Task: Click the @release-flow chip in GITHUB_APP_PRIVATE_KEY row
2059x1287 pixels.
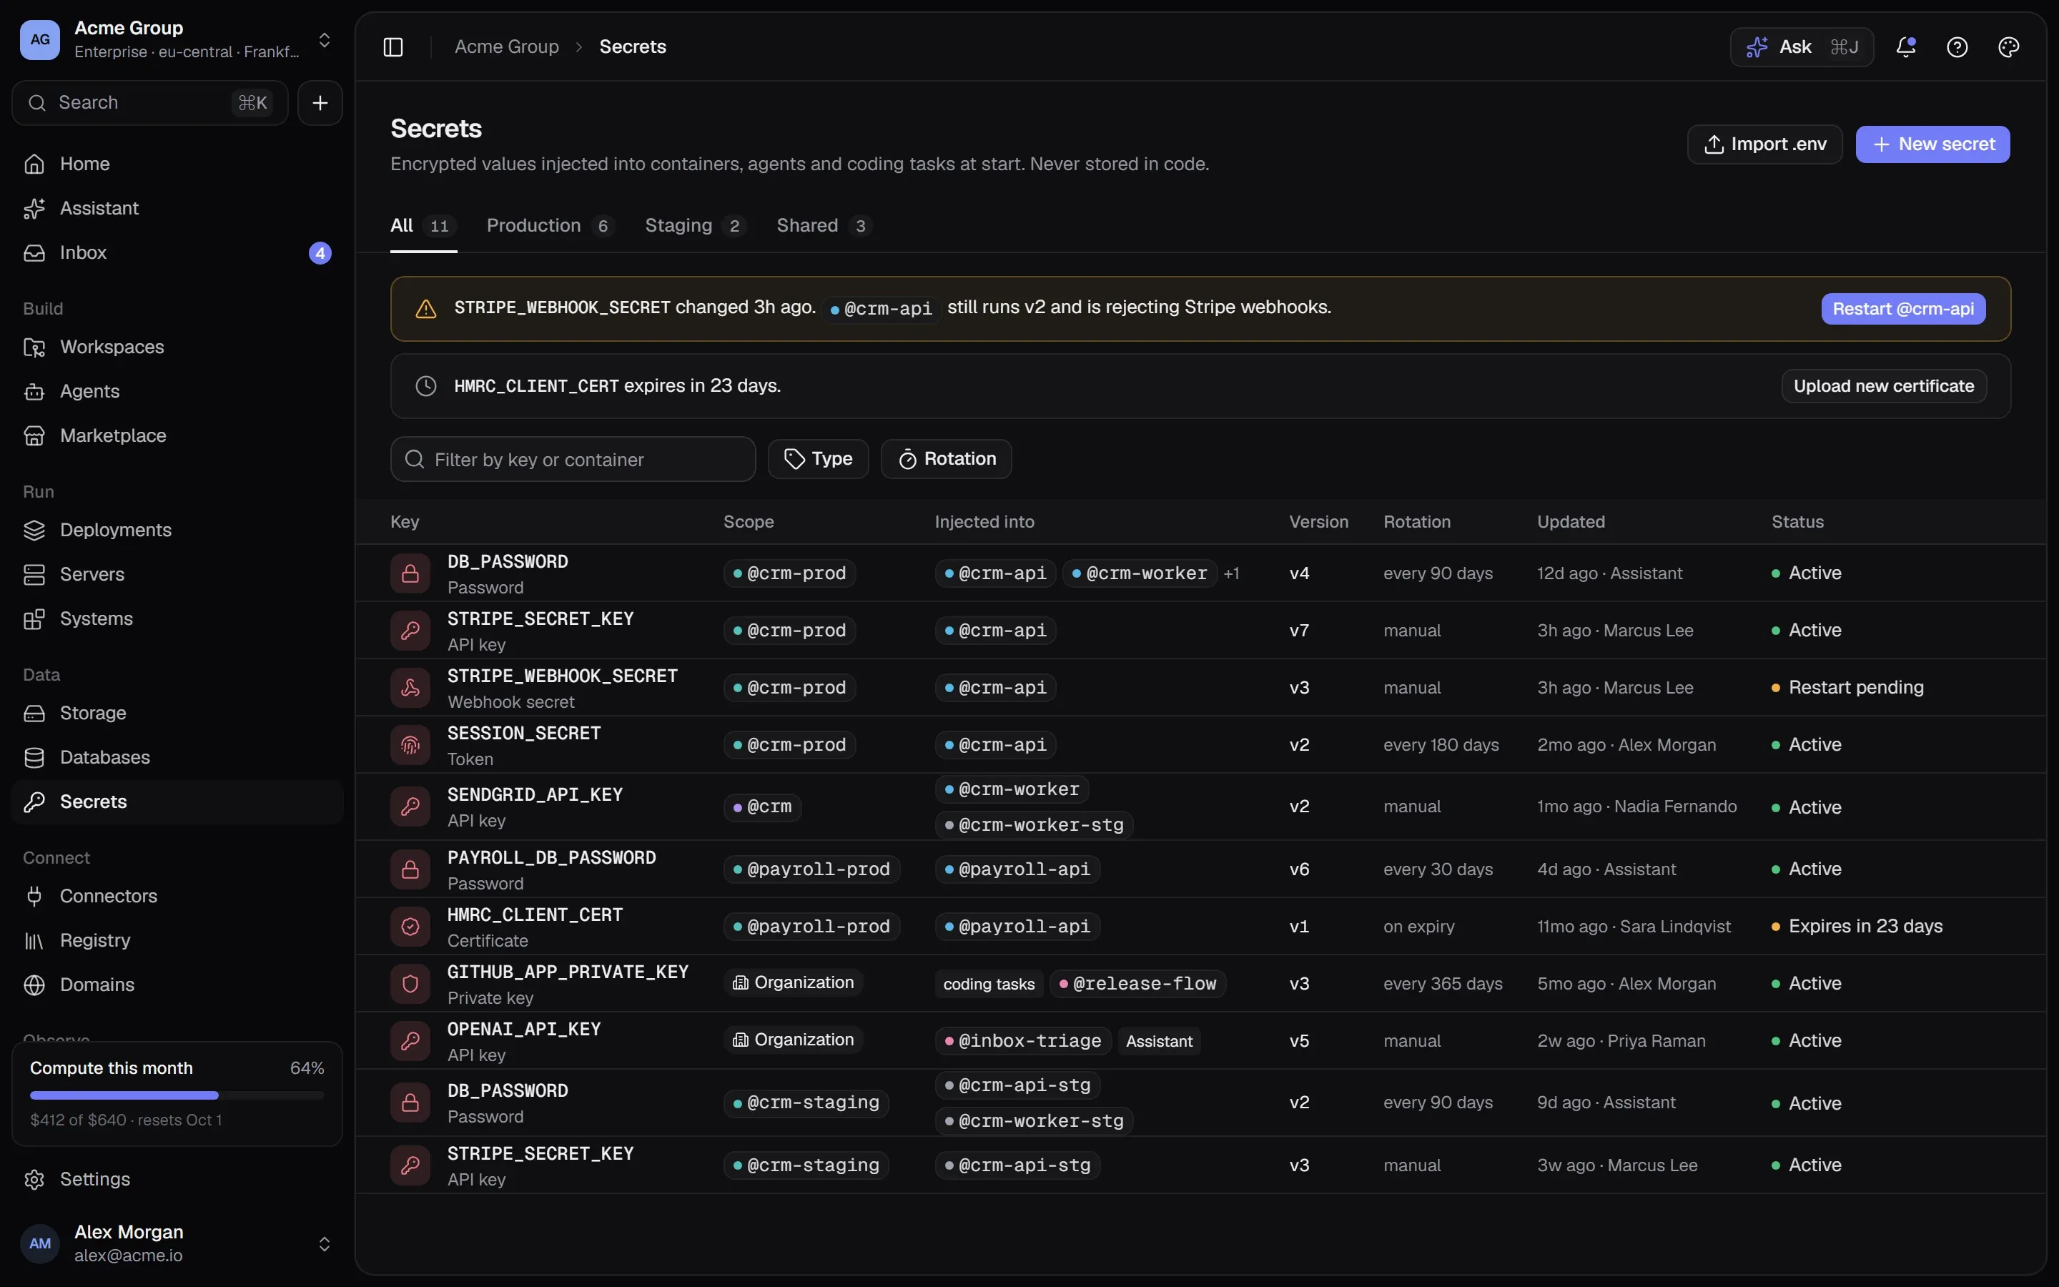Action: [x=1137, y=984]
